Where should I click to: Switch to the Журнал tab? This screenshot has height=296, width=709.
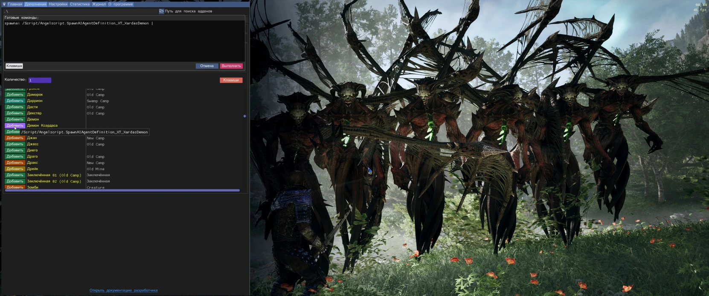(99, 4)
